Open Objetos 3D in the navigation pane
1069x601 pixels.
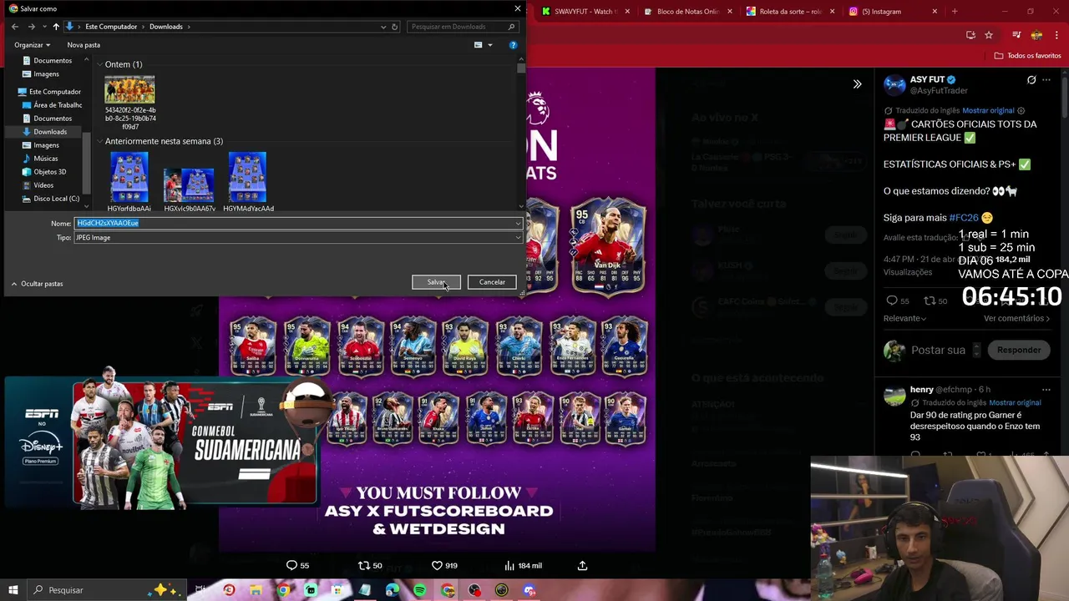(x=43, y=172)
